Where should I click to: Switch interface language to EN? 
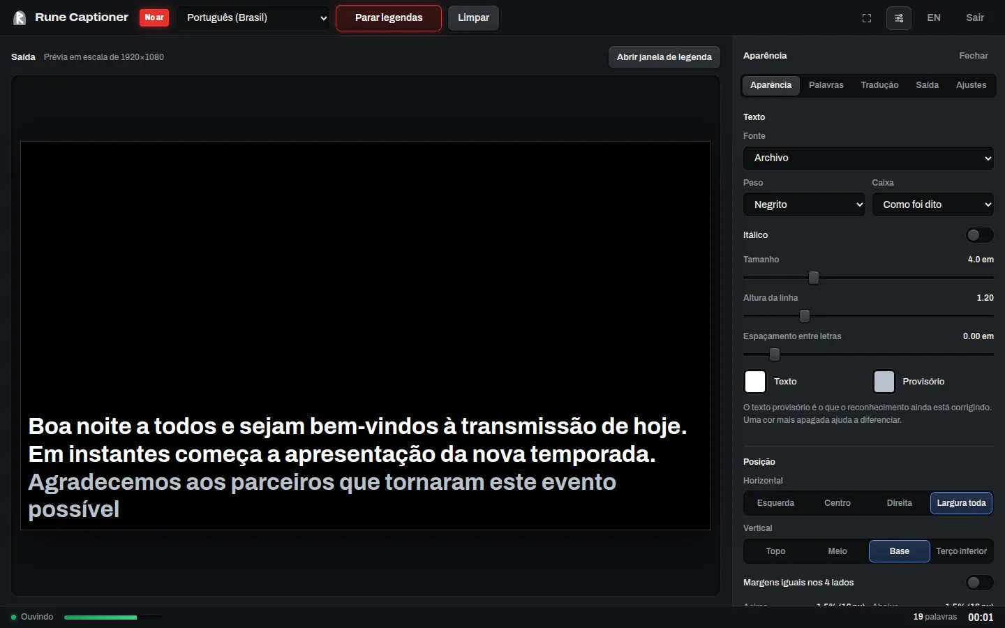934,18
